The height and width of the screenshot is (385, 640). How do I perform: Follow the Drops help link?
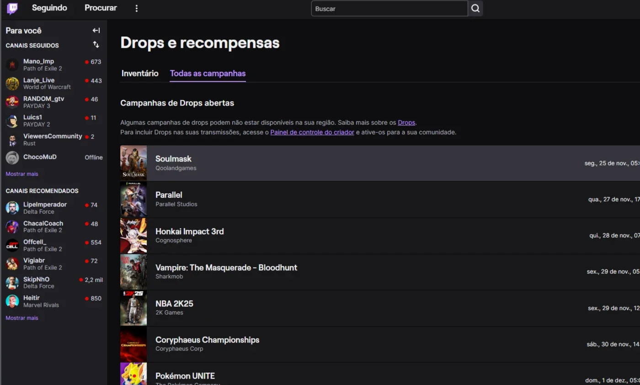tap(406, 122)
